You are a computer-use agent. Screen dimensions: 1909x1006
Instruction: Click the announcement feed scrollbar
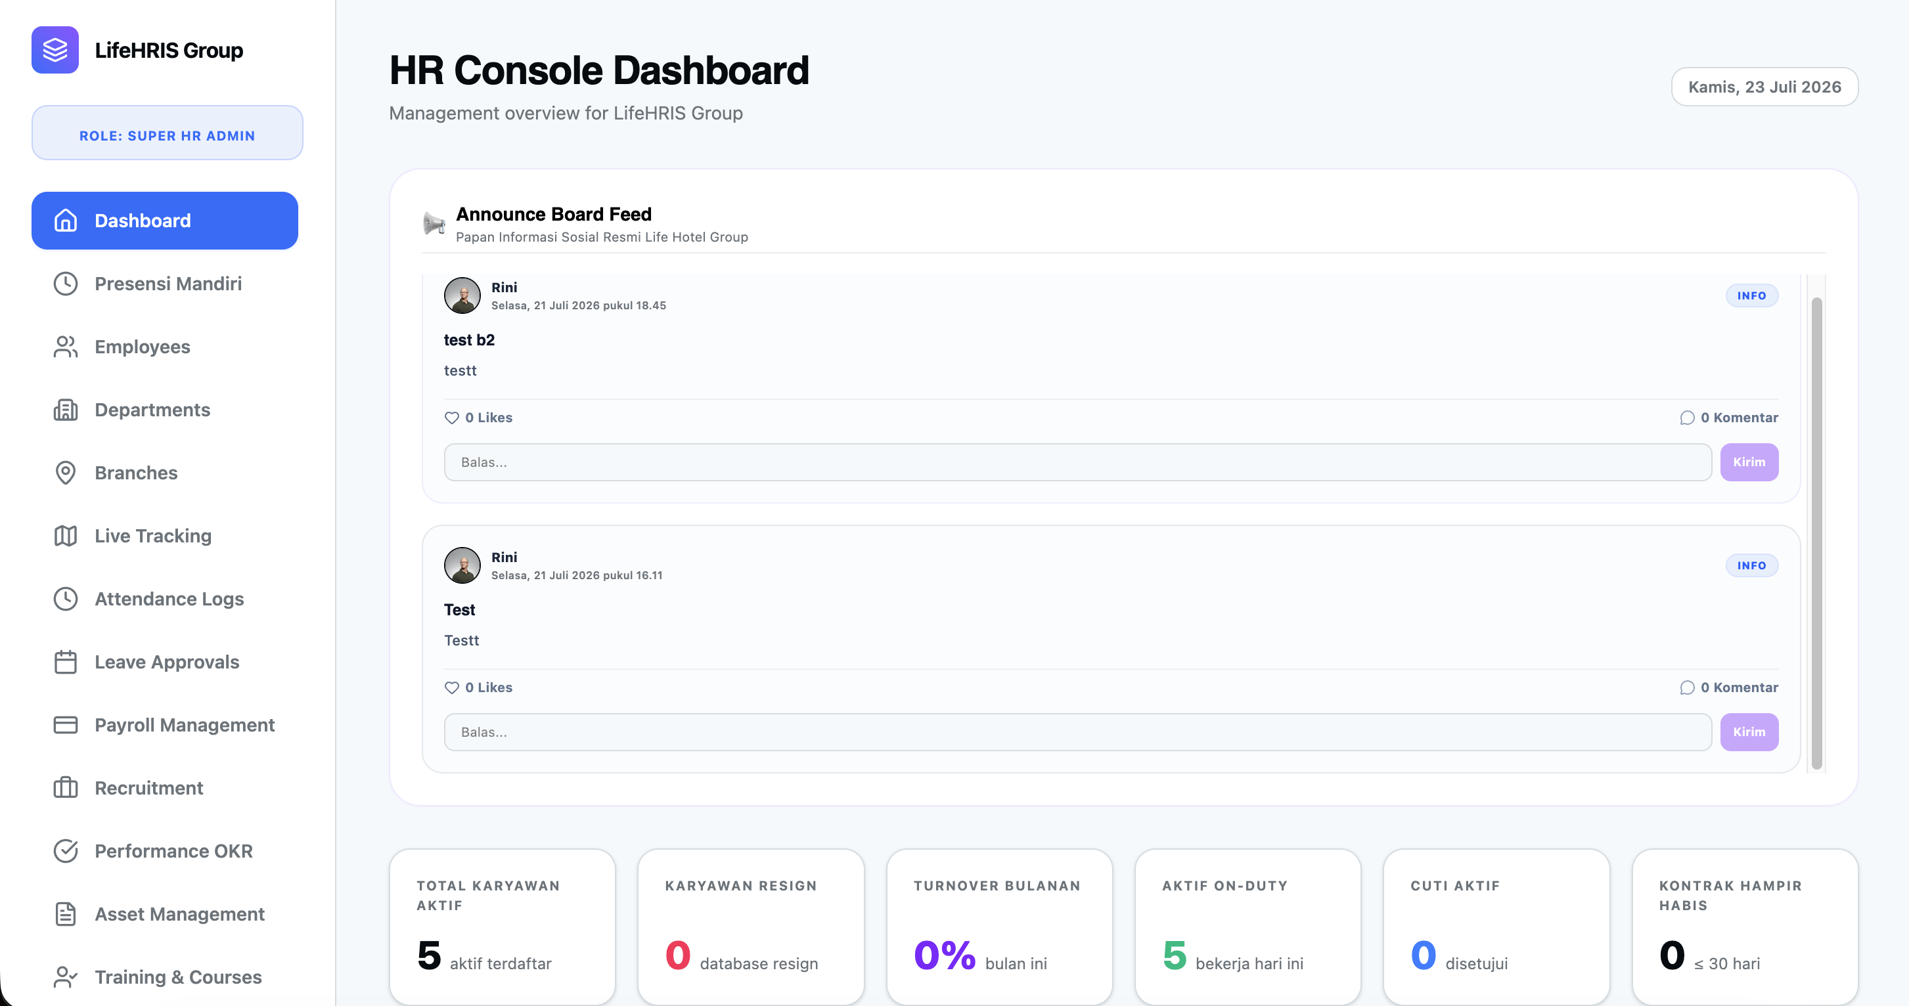(x=1816, y=533)
